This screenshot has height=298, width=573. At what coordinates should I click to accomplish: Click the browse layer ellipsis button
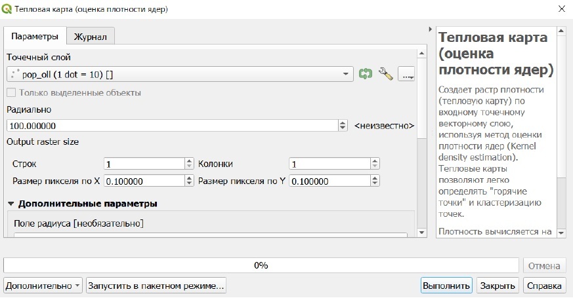point(406,75)
